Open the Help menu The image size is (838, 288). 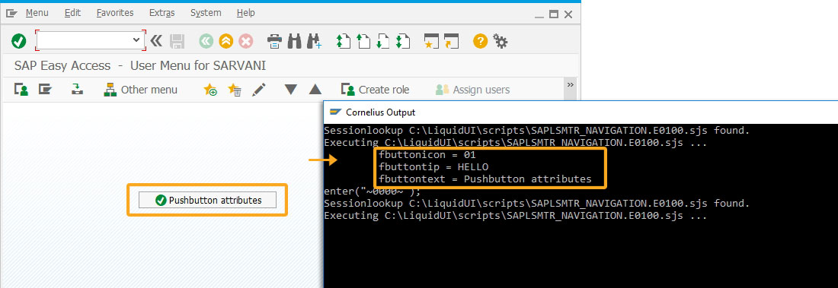click(x=246, y=13)
